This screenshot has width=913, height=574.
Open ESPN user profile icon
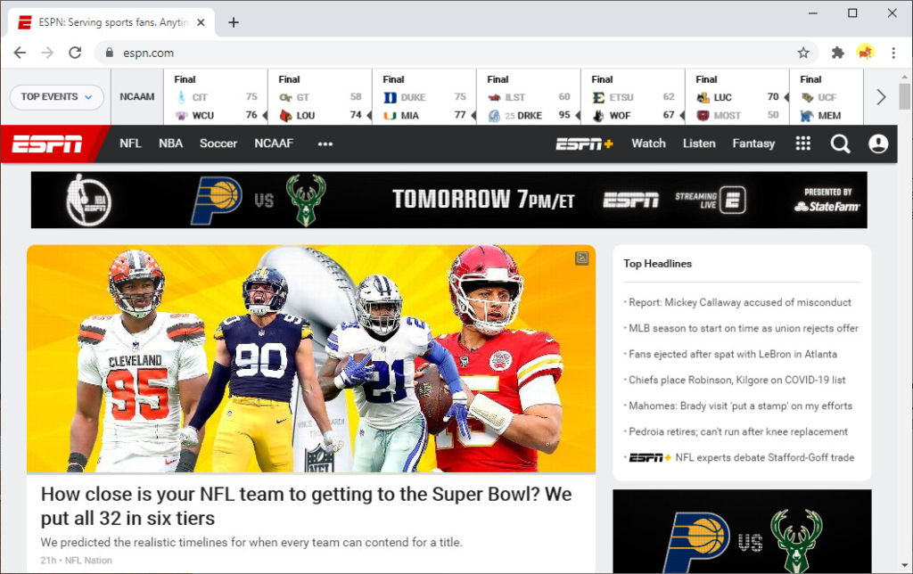tap(878, 143)
